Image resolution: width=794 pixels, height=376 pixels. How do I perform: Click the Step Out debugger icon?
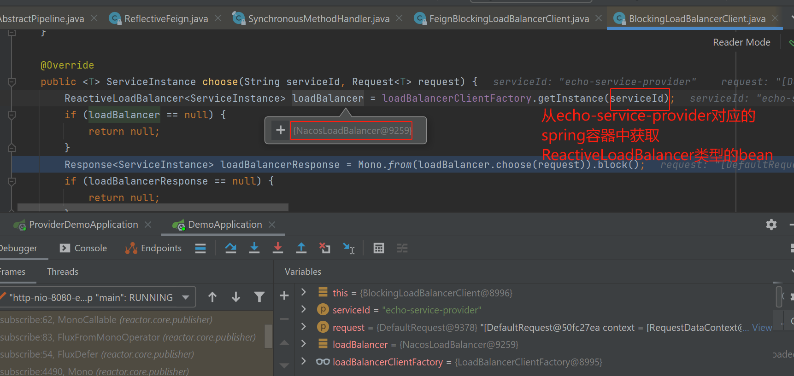coord(301,248)
